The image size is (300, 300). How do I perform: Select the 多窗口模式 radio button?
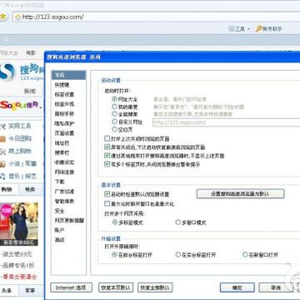click(178, 222)
